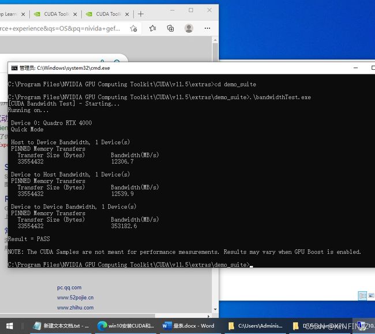Image resolution: width=375 pixels, height=334 pixels.
Task: Maximize the Edge browser window
Action: pos(191,10)
